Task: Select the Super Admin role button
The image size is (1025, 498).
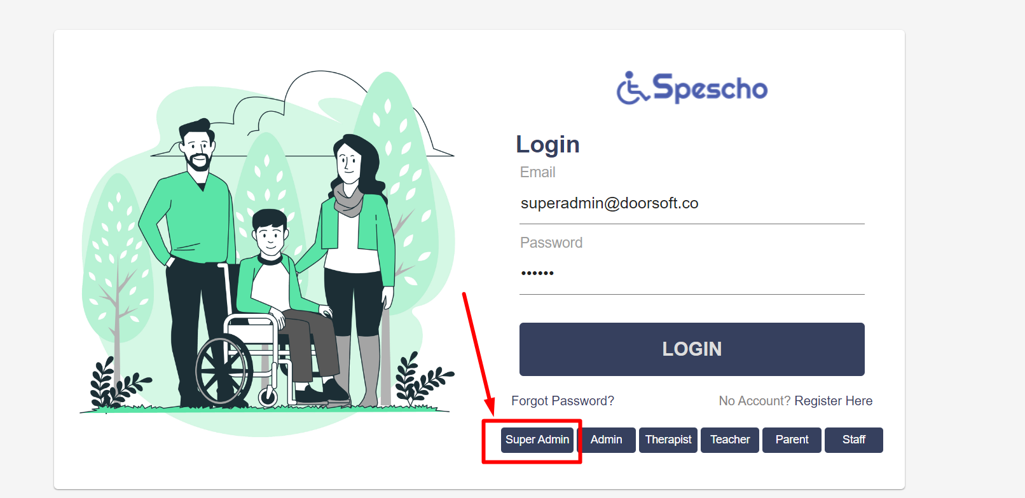Action: [x=537, y=440]
